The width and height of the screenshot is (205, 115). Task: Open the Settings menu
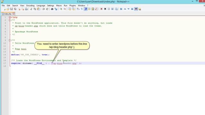(51, 6)
